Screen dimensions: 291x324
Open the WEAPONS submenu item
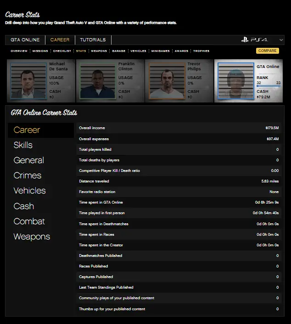coord(99,51)
